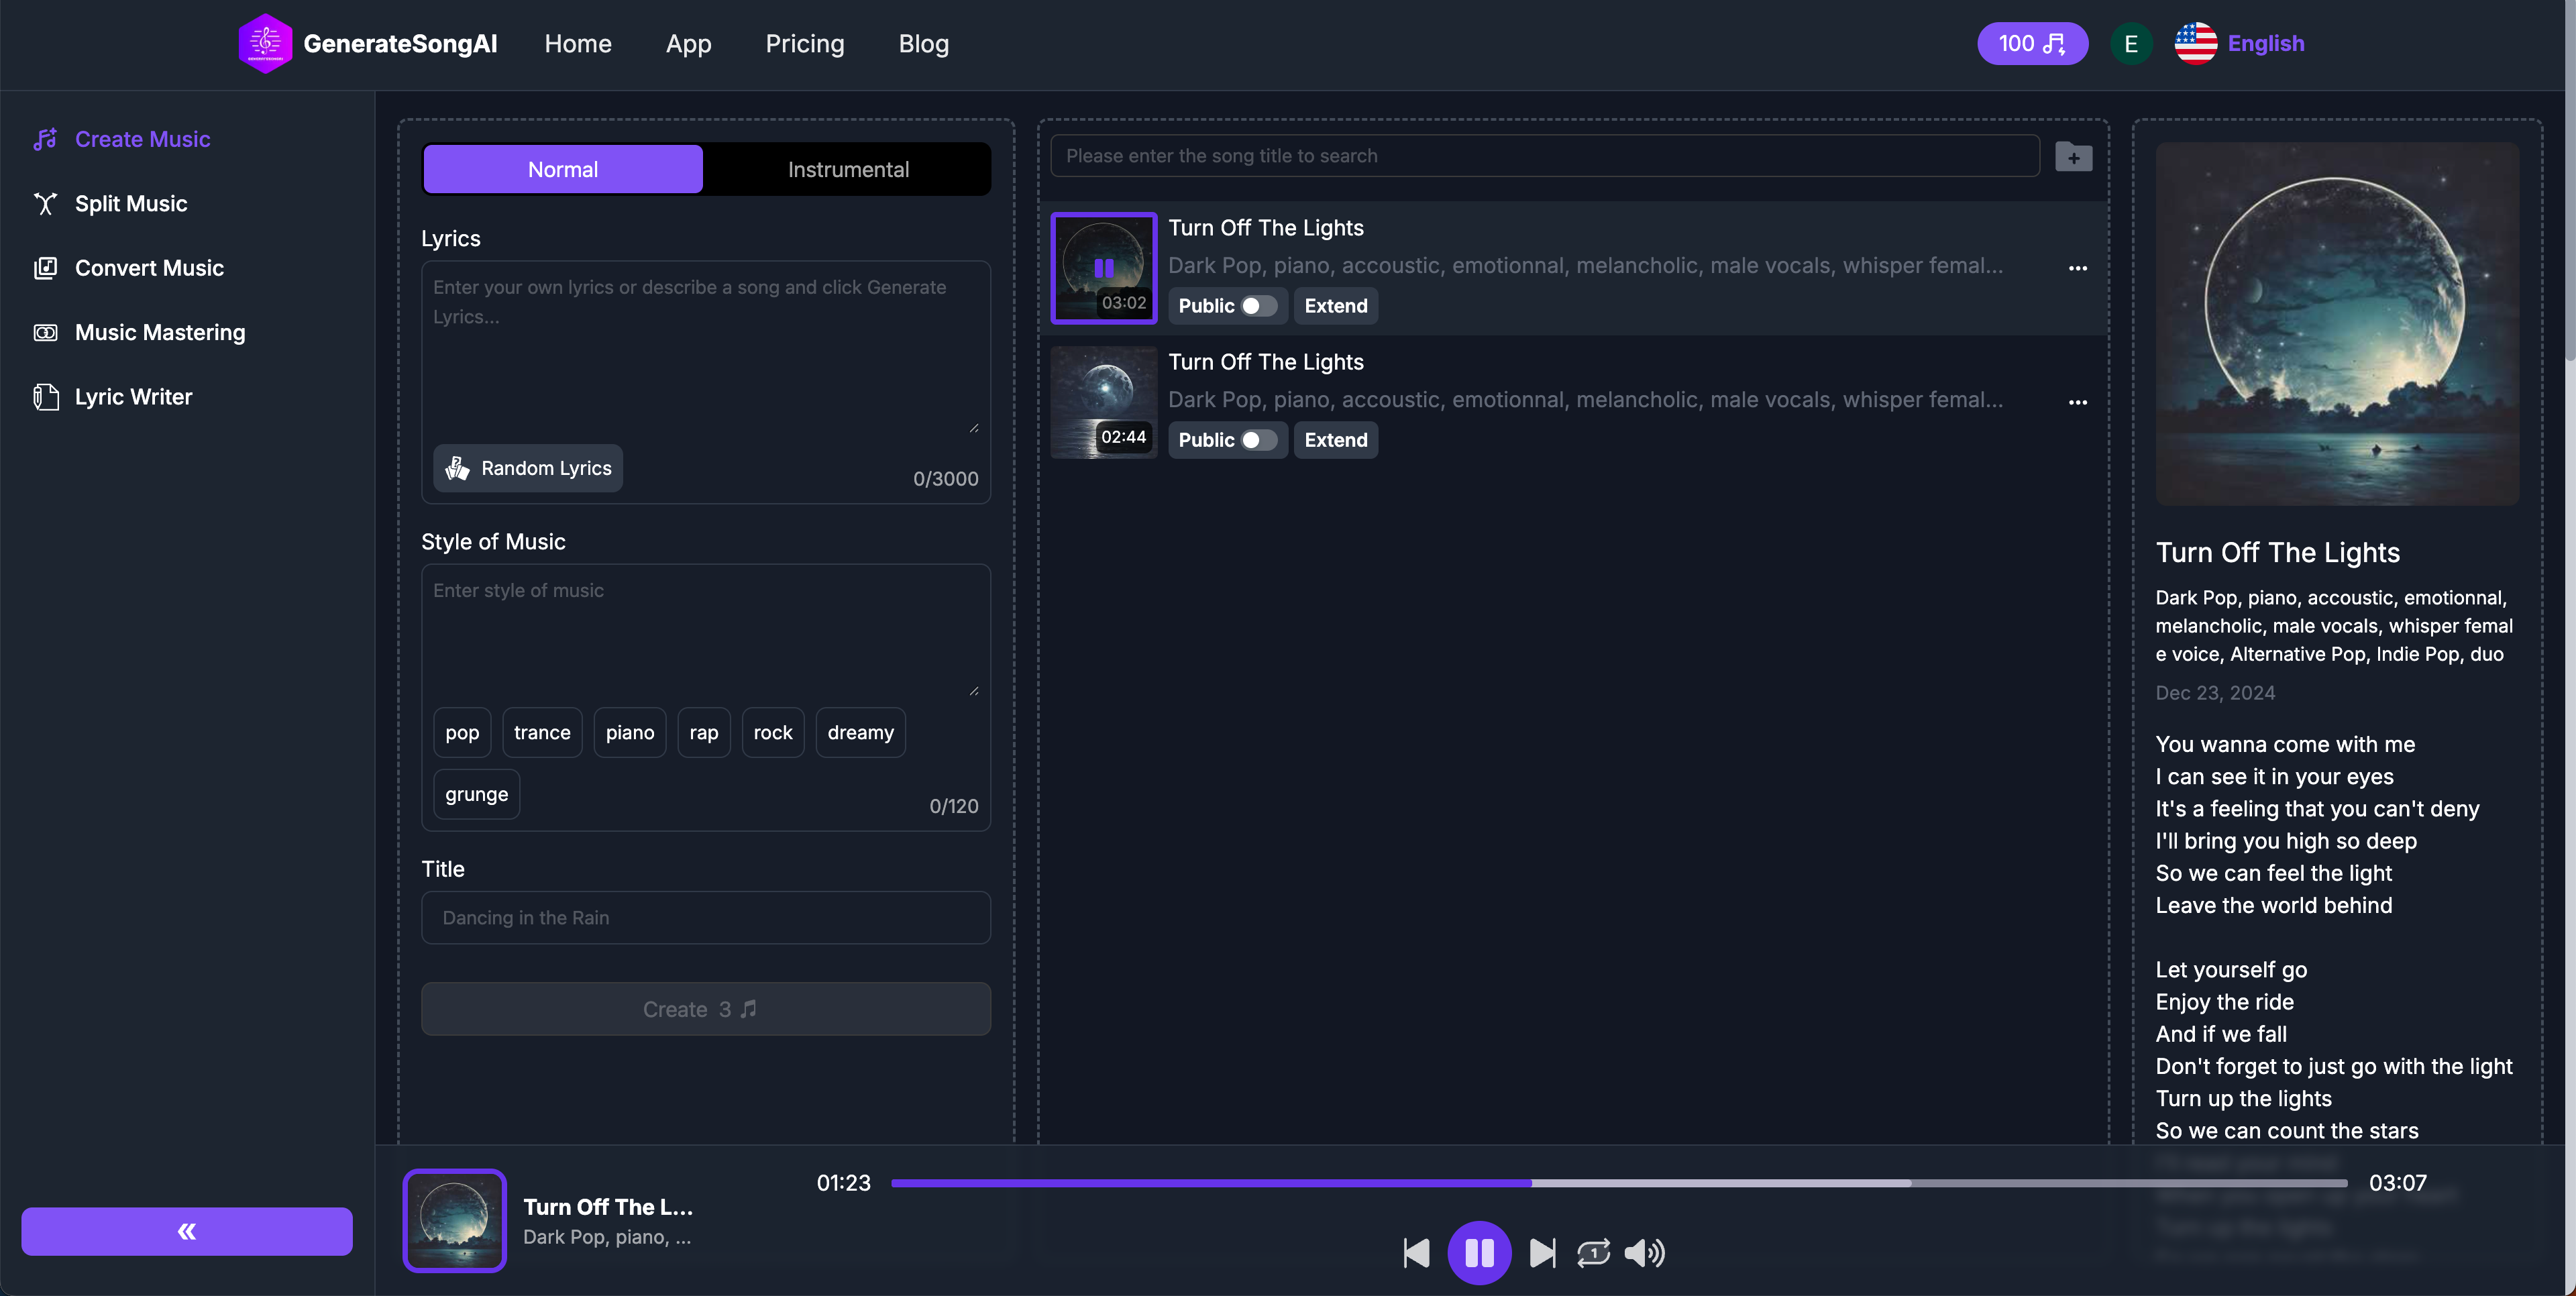Select the Split Music tool

(x=131, y=203)
